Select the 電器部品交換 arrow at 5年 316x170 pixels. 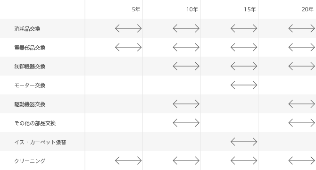(128, 47)
